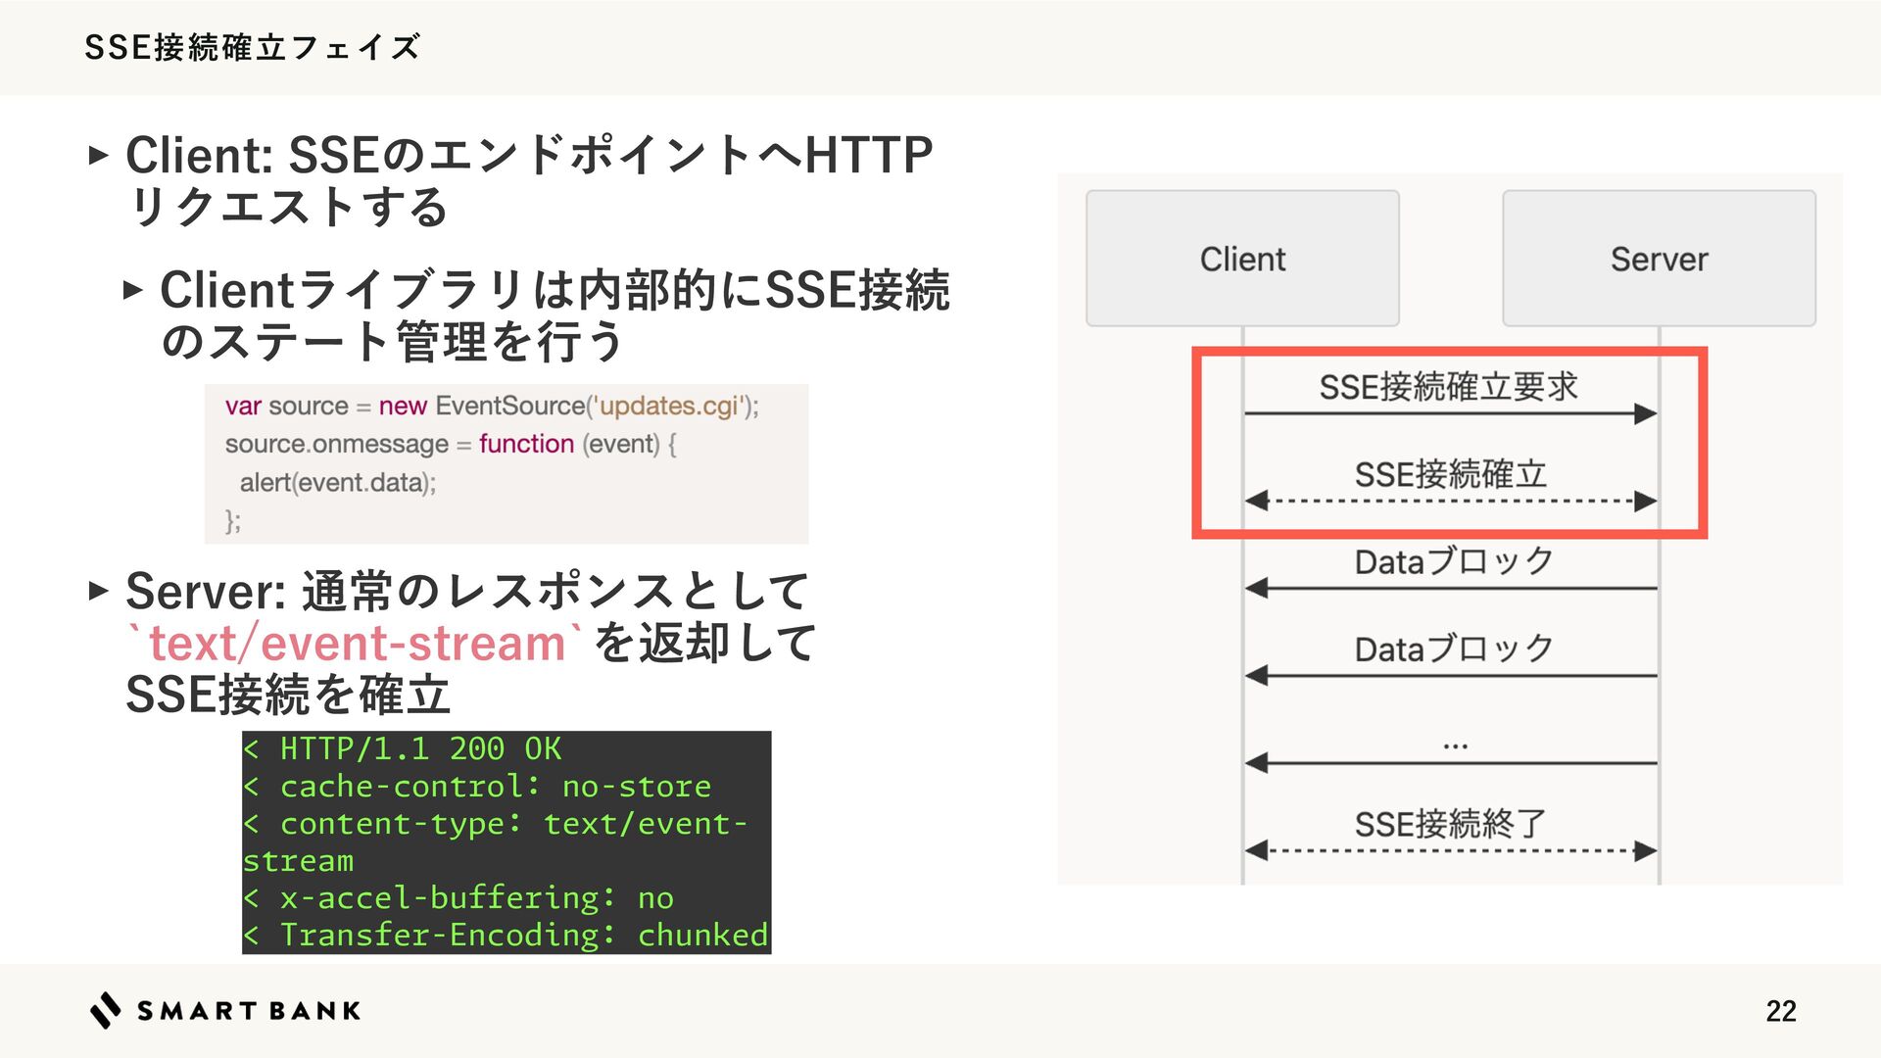This screenshot has width=1881, height=1058.
Task: Click page number 22
Action: (1780, 1011)
